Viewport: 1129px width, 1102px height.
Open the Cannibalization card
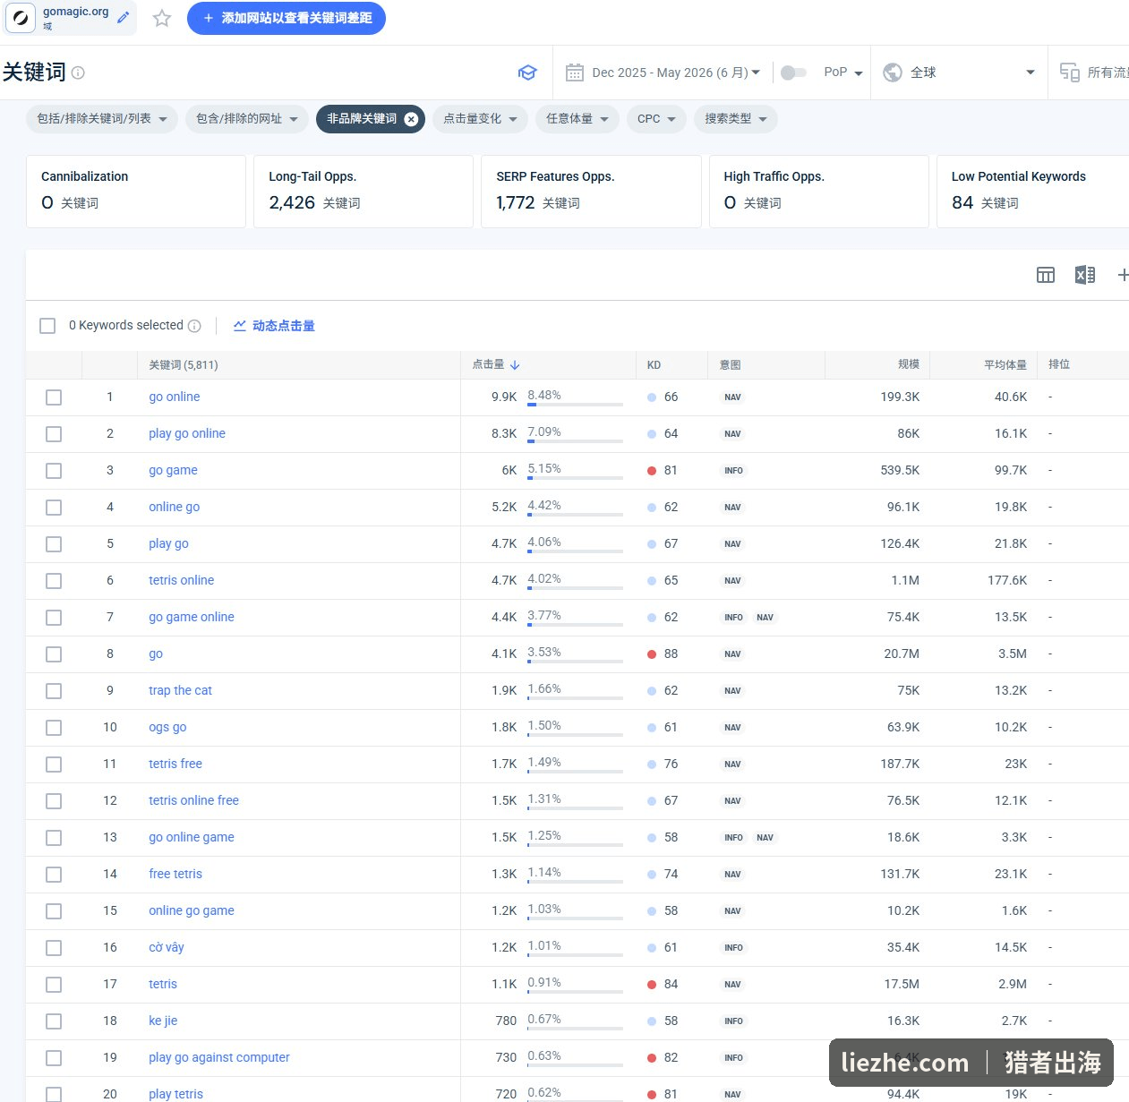pos(136,192)
